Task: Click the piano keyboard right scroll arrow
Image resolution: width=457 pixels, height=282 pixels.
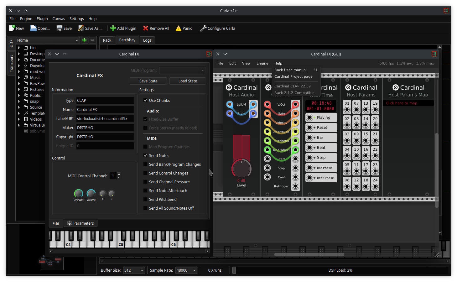Action: (x=207, y=251)
